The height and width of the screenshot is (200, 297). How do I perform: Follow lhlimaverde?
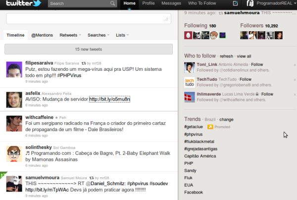point(267,94)
